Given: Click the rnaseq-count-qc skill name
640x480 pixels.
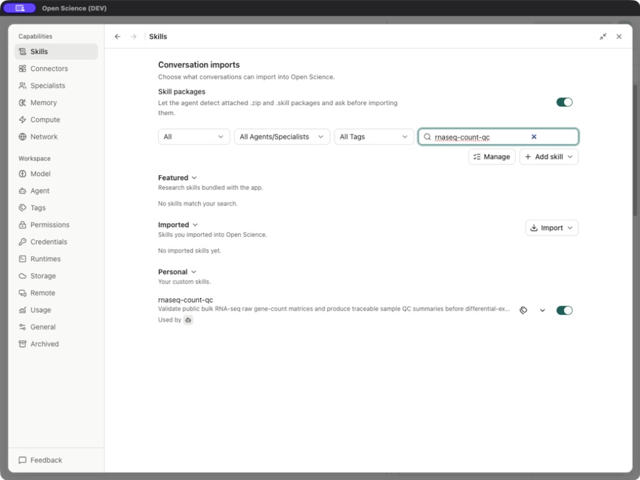Looking at the screenshot, I should pos(185,300).
